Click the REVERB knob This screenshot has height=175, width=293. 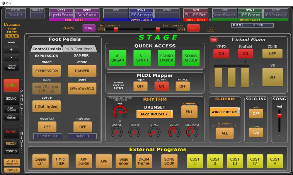coord(134,132)
